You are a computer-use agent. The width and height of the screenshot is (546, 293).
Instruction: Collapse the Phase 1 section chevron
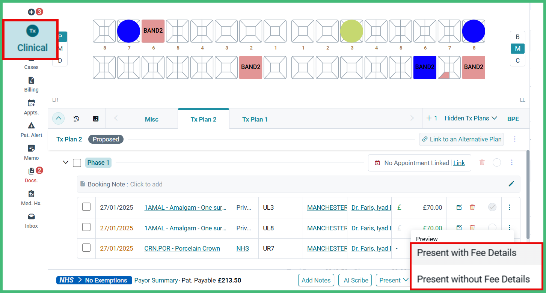point(66,162)
